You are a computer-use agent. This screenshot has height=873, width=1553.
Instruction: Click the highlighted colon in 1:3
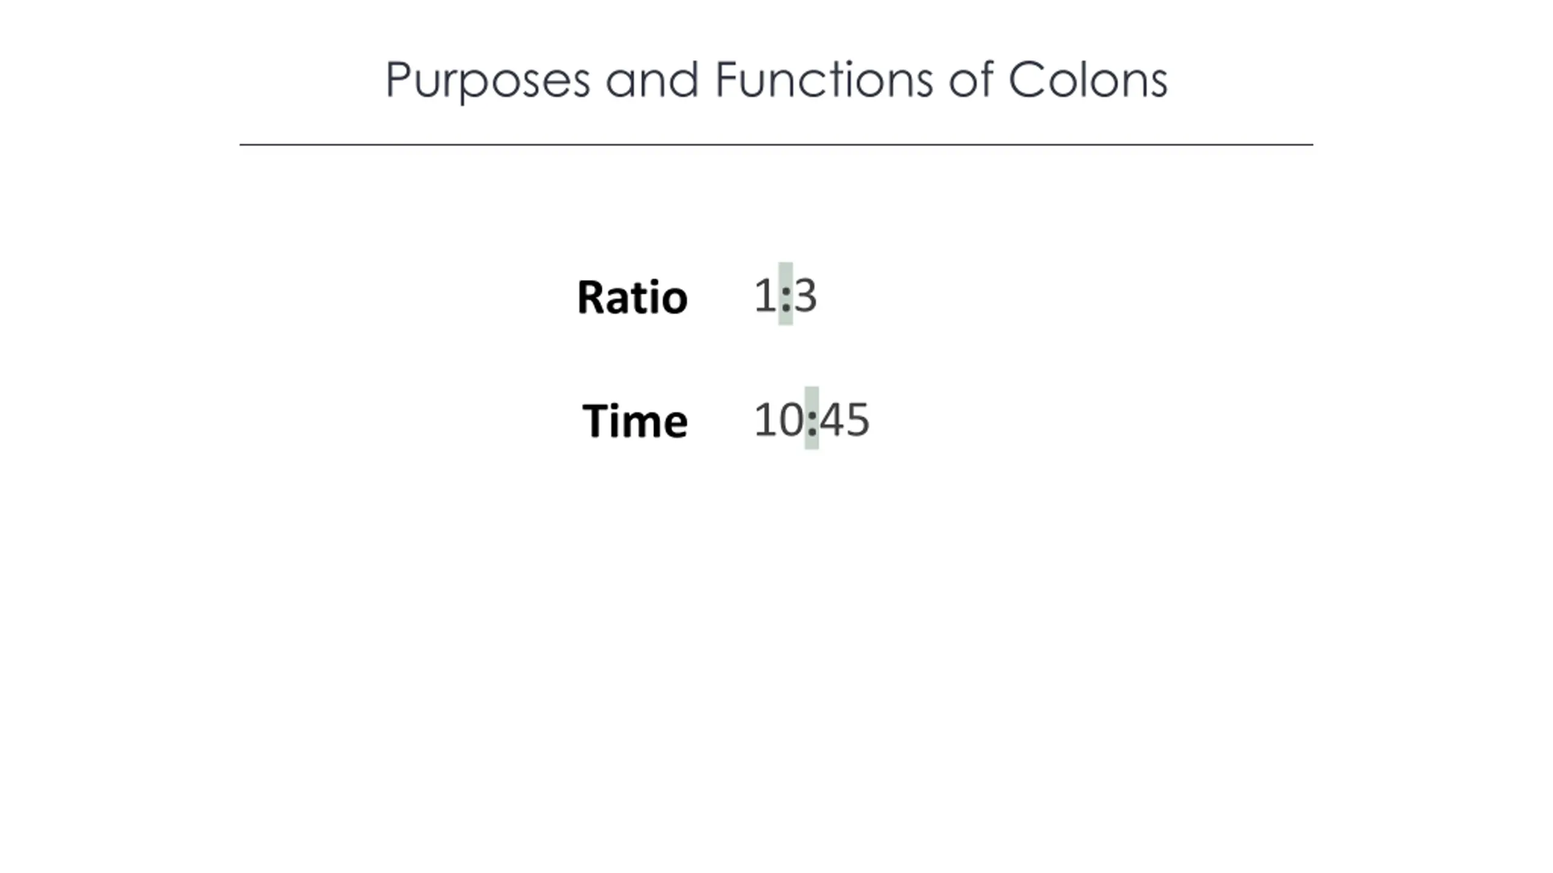pos(786,294)
